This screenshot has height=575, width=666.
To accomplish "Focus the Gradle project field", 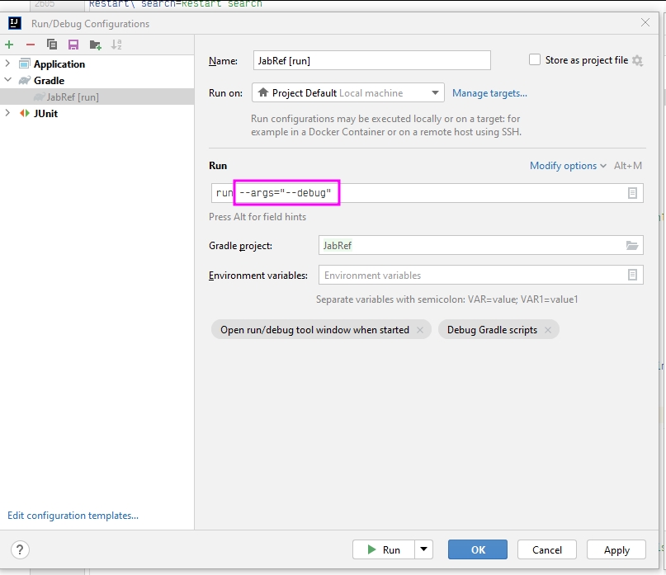I will point(481,246).
